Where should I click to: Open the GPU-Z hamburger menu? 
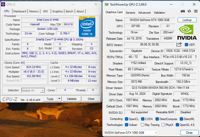click(x=196, y=11)
